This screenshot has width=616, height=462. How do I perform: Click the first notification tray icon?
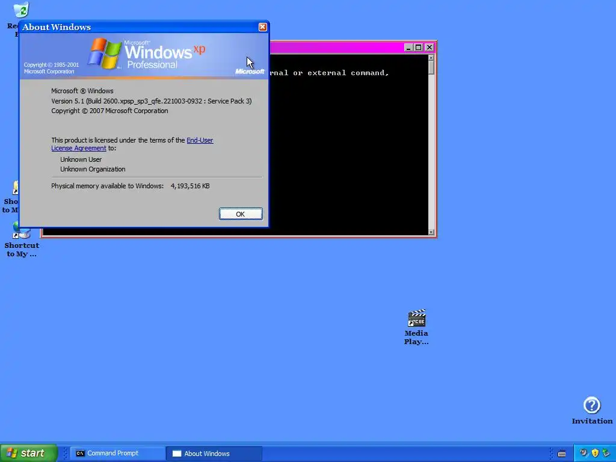(x=584, y=453)
